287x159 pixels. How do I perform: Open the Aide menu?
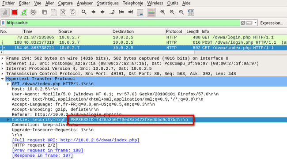pos(186,3)
